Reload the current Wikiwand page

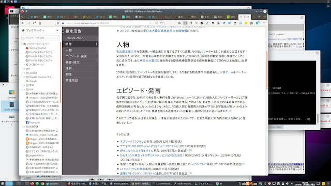(x=34, y=23)
